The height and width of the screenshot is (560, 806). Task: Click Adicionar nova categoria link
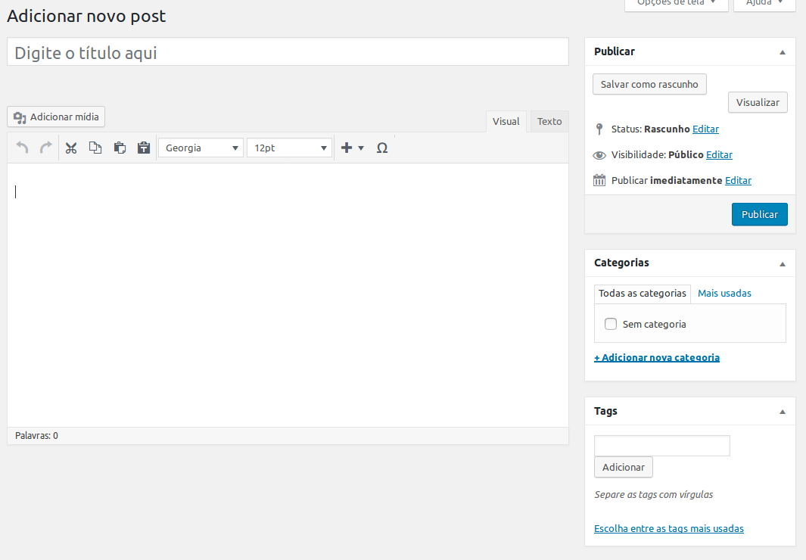coord(657,357)
